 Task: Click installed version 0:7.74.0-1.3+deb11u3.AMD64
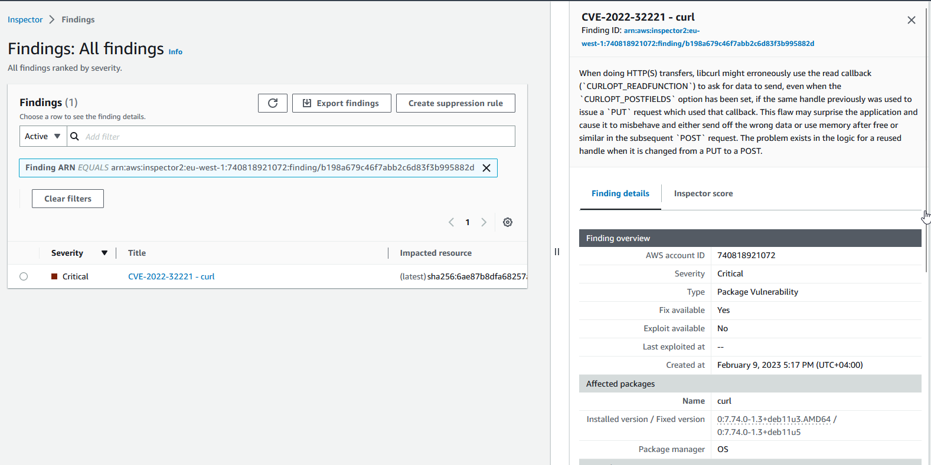774,419
